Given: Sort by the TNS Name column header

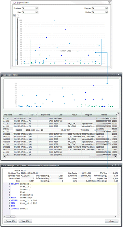Looking at the screenshot, I should (8, 115).
